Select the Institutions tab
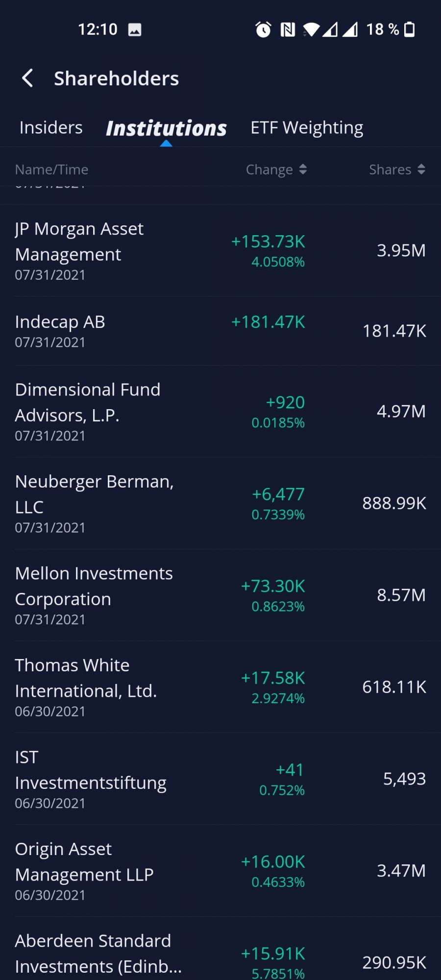The height and width of the screenshot is (980, 441). (x=166, y=128)
